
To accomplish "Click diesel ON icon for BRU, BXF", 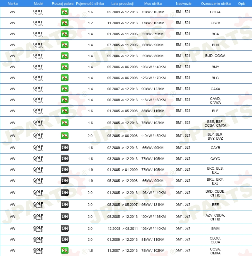I will (65, 181).
